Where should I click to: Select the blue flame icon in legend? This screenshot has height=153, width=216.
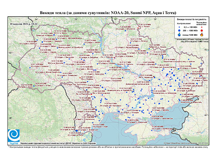pyautogui.click(x=179, y=35)
